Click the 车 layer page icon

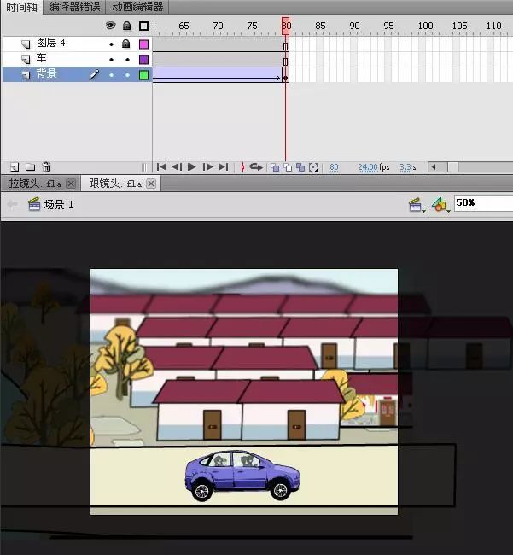[26, 60]
